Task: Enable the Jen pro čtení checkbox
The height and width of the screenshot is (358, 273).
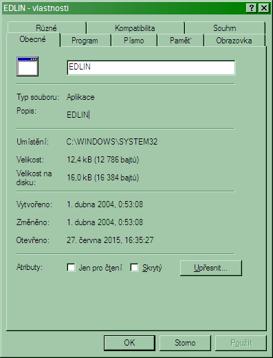Action: pyautogui.click(x=71, y=267)
